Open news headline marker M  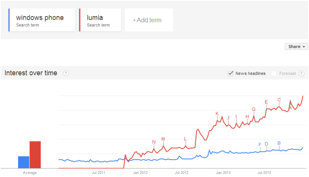(x=163, y=139)
